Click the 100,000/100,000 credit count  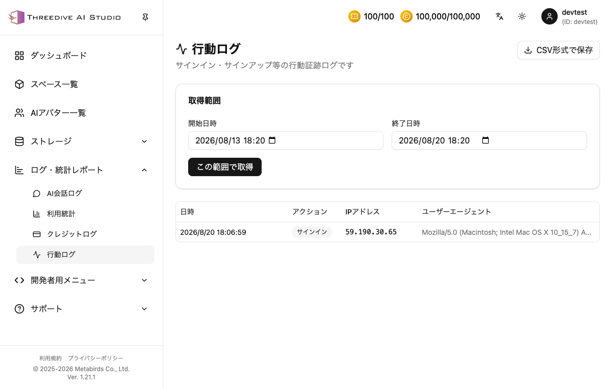[x=448, y=16]
